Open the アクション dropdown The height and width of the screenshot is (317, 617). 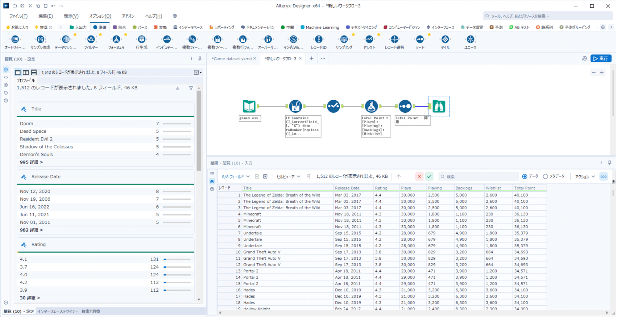click(x=585, y=177)
